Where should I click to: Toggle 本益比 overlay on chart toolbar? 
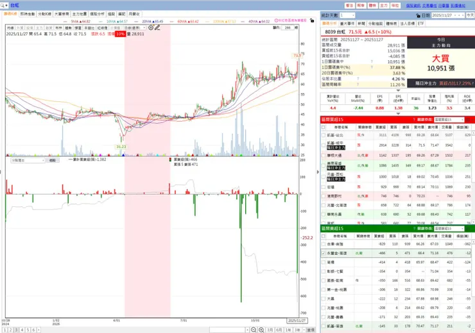point(89,28)
